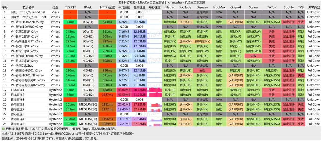Select node V4-韩国02|NF|v2ray
The height and width of the screenshot is (141, 322).
[24, 32]
